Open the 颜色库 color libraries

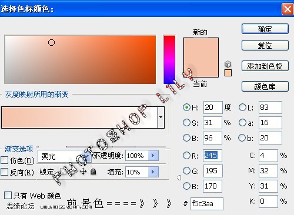pos(265,86)
